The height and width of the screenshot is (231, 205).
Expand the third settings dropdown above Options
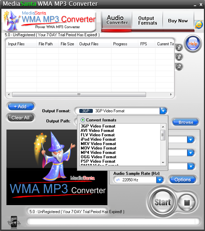[191, 166]
